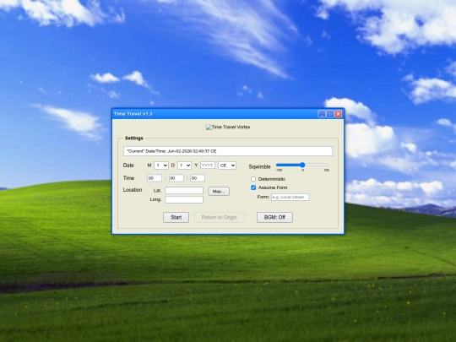456x342 pixels.
Task: Open the Map... location picker
Action: 219,191
